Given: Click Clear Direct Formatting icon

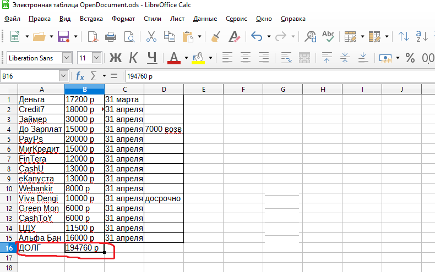Looking at the screenshot, I should 234,37.
